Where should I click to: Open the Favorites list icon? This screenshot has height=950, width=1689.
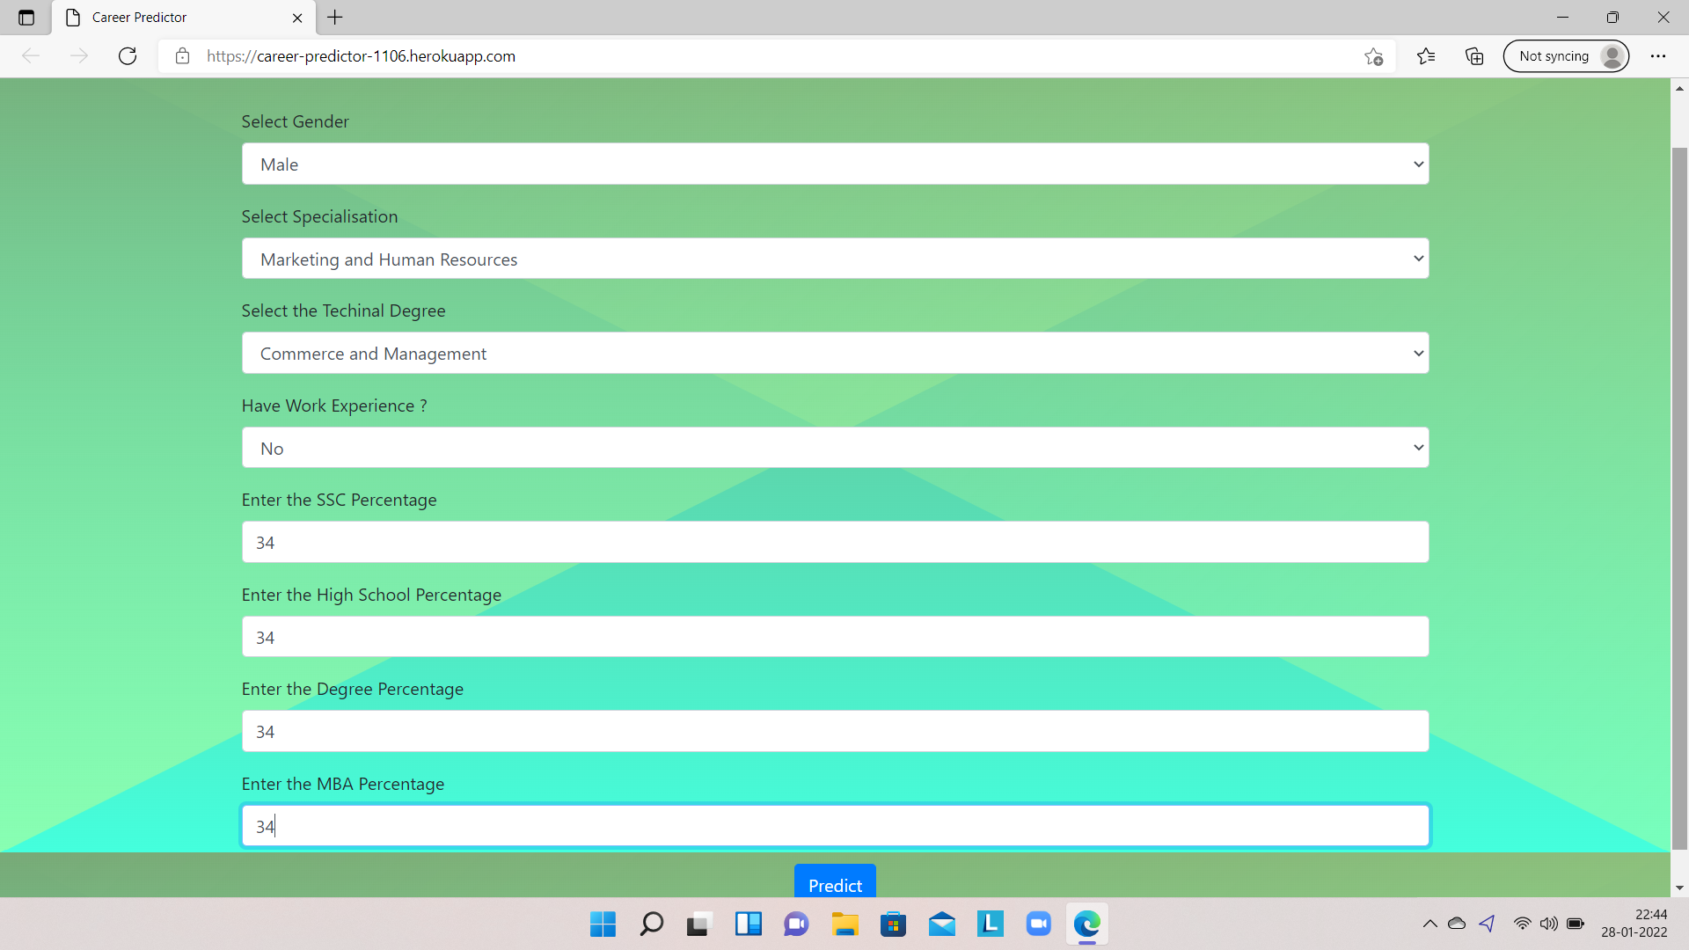1426,56
